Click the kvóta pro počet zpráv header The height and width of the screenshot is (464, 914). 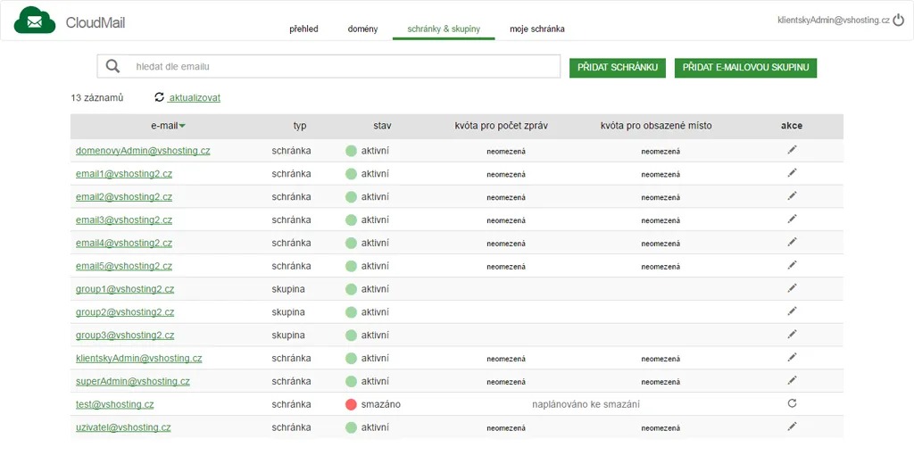point(502,126)
